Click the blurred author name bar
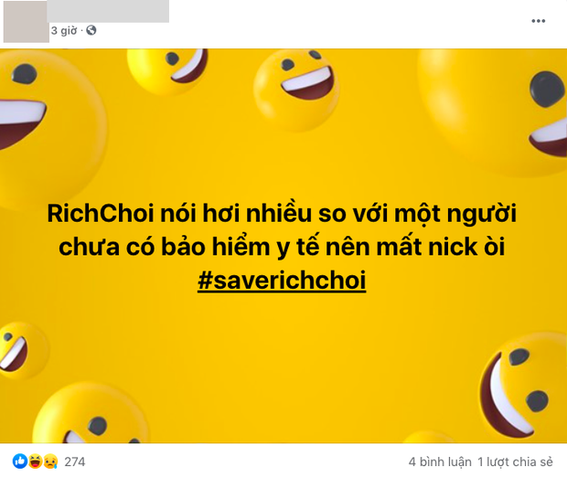The image size is (567, 477). (108, 11)
